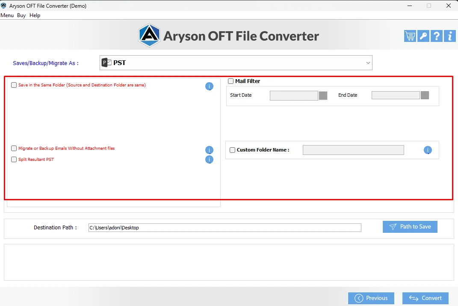This screenshot has width=458, height=306.
Task: Show info for Migrate Without Attachment files
Action: tap(209, 150)
